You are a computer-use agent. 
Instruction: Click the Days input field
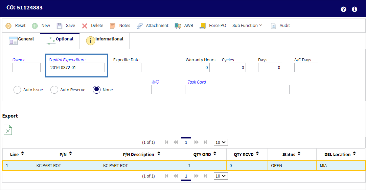coord(270,67)
